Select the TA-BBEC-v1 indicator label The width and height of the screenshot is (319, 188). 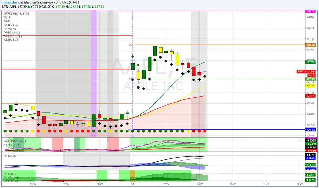[11, 25]
